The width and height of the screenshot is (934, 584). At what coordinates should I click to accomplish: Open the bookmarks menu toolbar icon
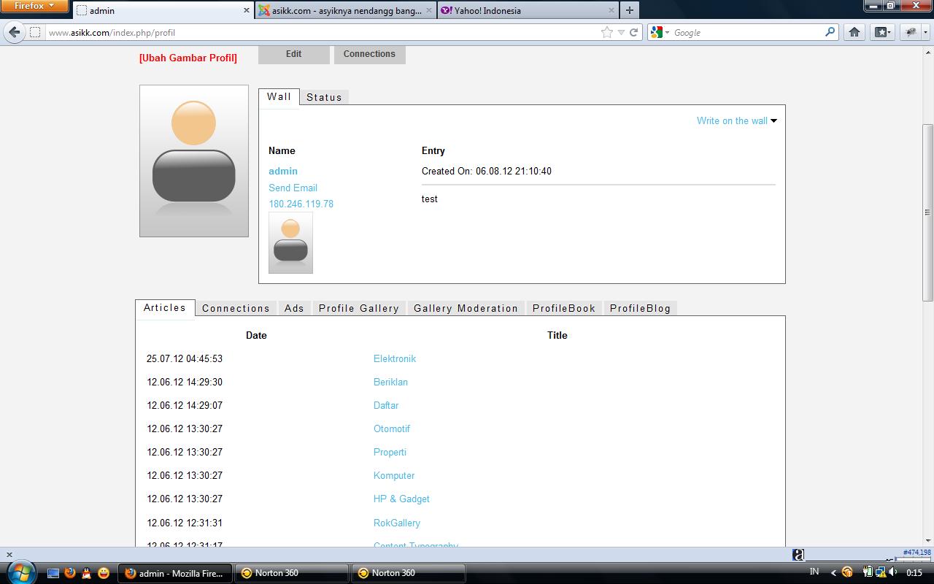[x=882, y=32]
